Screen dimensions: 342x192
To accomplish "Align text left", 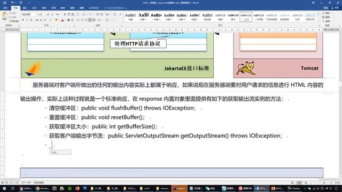I will click(78, 20).
